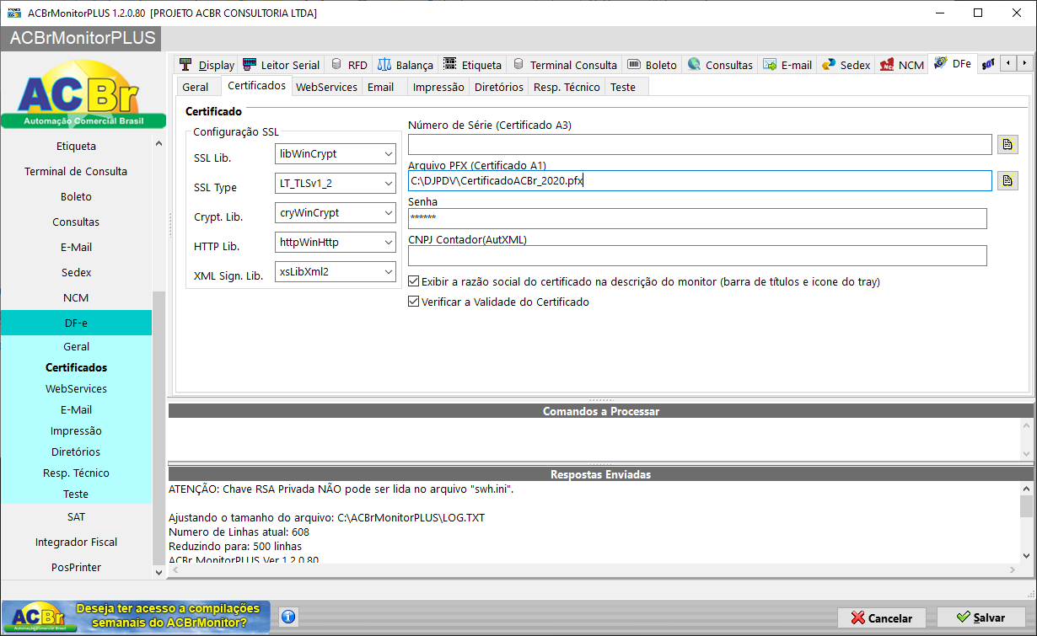
Task: Browse for certificate serial number icon
Action: pos(1007,144)
